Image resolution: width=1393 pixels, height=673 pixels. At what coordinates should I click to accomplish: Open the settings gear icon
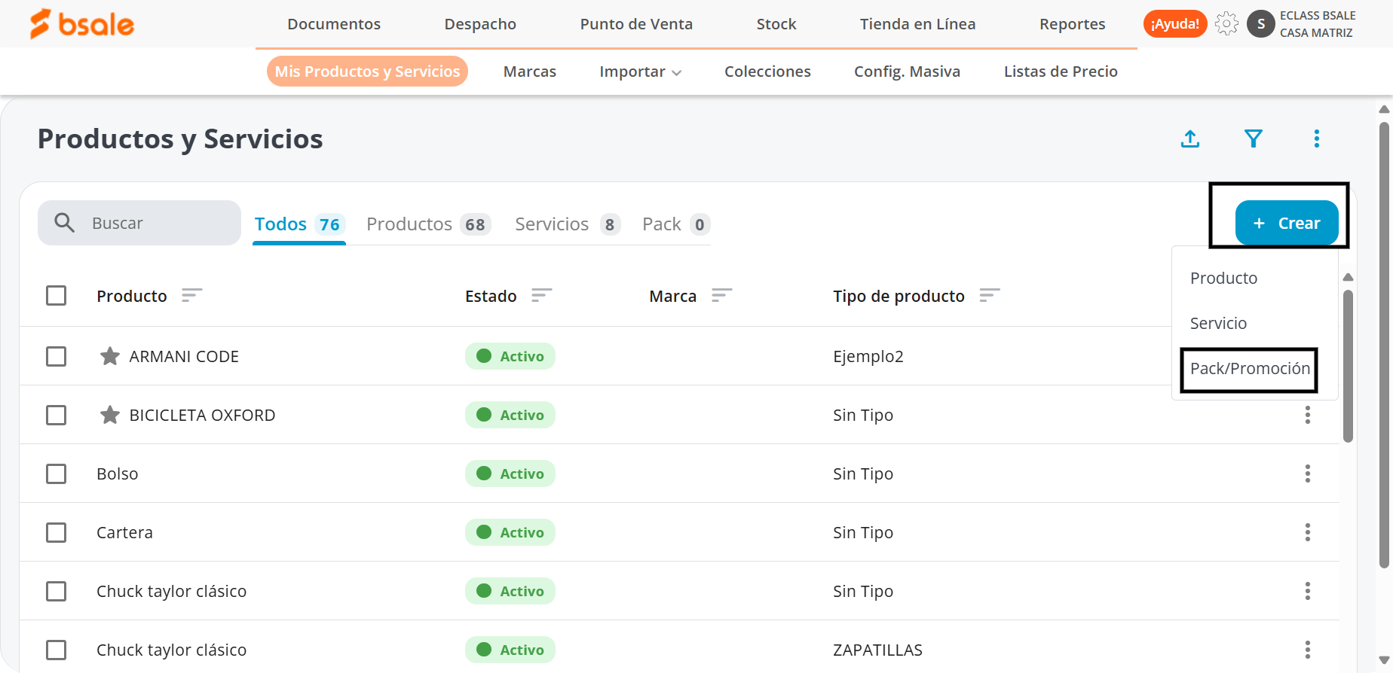(x=1226, y=24)
